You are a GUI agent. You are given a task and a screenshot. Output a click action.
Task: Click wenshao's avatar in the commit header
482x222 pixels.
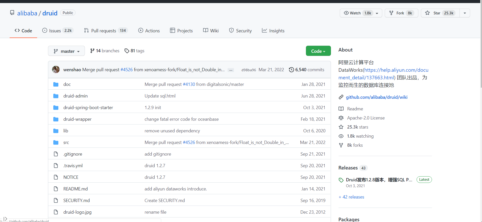(56, 69)
